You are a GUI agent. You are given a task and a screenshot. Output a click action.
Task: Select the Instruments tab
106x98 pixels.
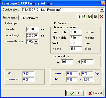(10, 17)
